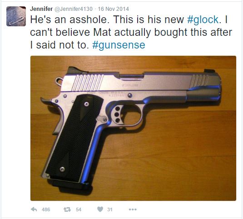Like the tweet with the heart icon

100,209
